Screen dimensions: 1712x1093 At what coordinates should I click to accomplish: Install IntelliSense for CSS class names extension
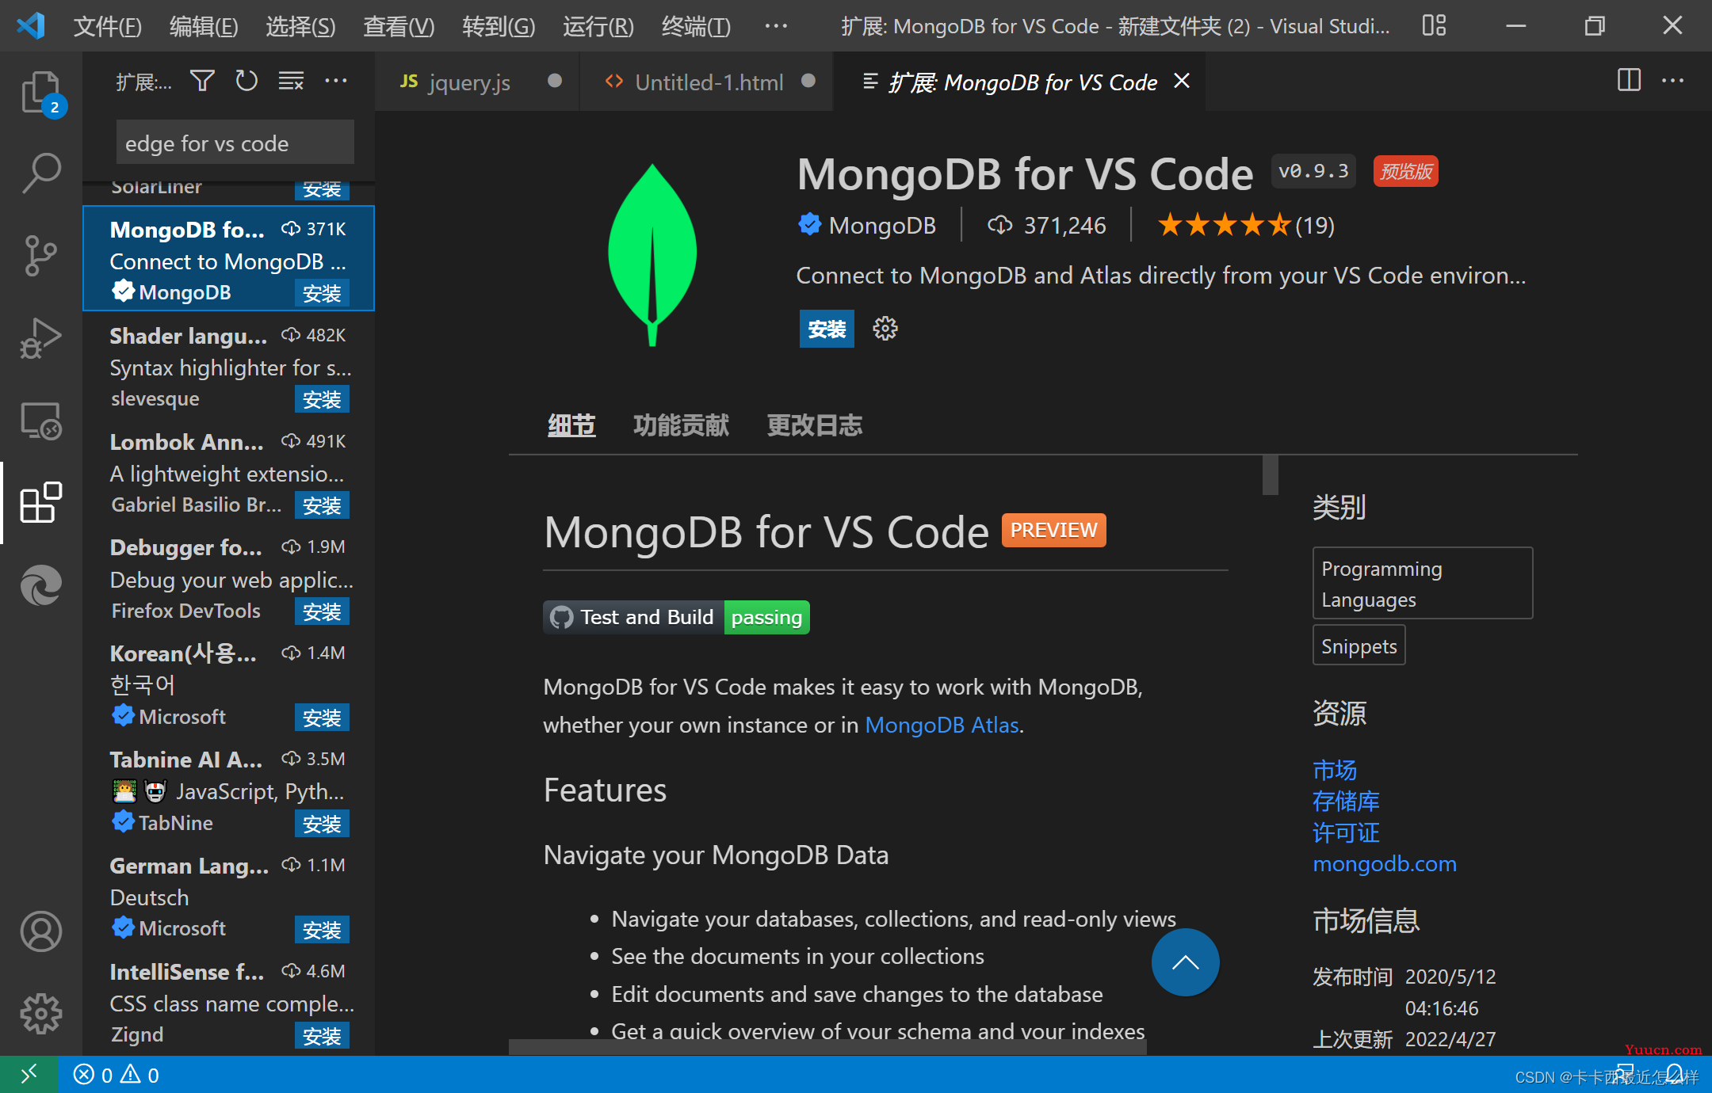[322, 1037]
